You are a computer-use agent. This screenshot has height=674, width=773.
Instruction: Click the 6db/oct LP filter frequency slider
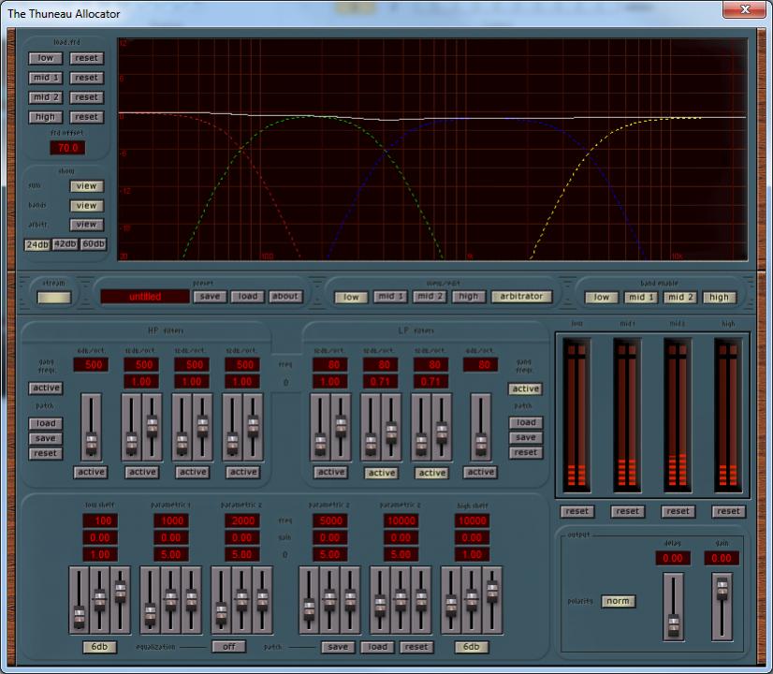[x=481, y=428]
